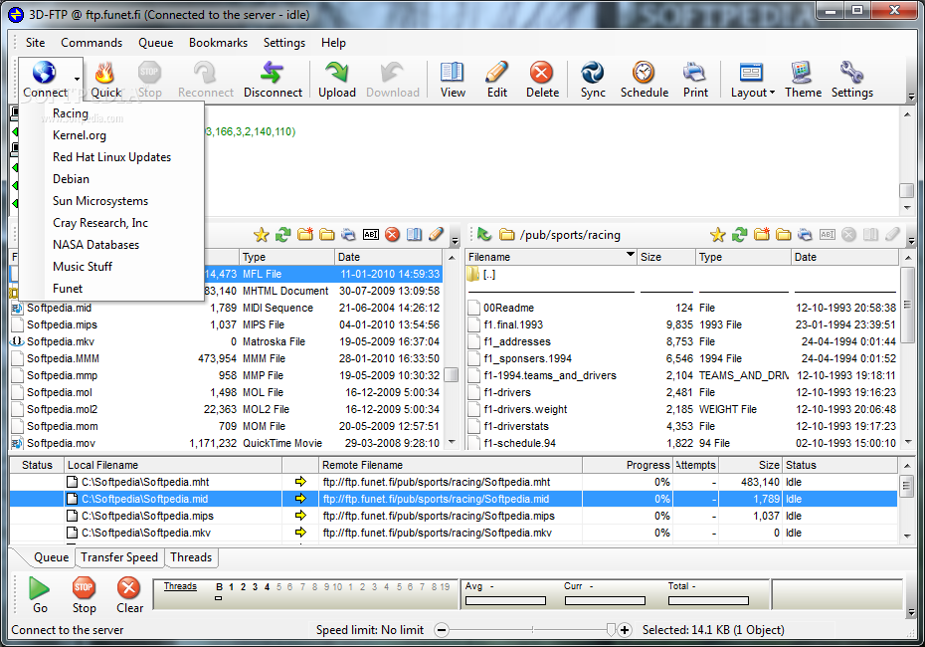Open the Settings menu in menu bar
This screenshot has height=647, width=925.
(284, 43)
